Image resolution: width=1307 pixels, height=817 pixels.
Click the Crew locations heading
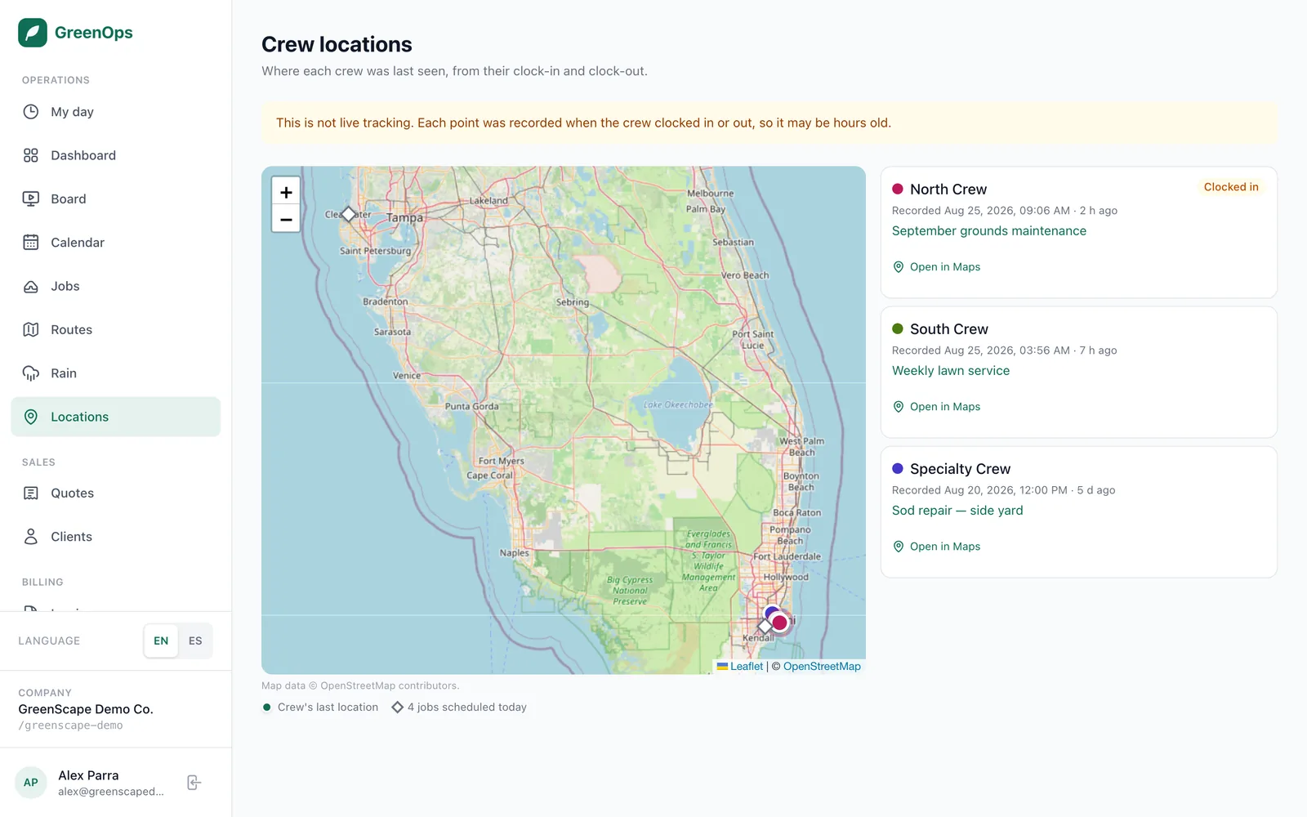(337, 44)
